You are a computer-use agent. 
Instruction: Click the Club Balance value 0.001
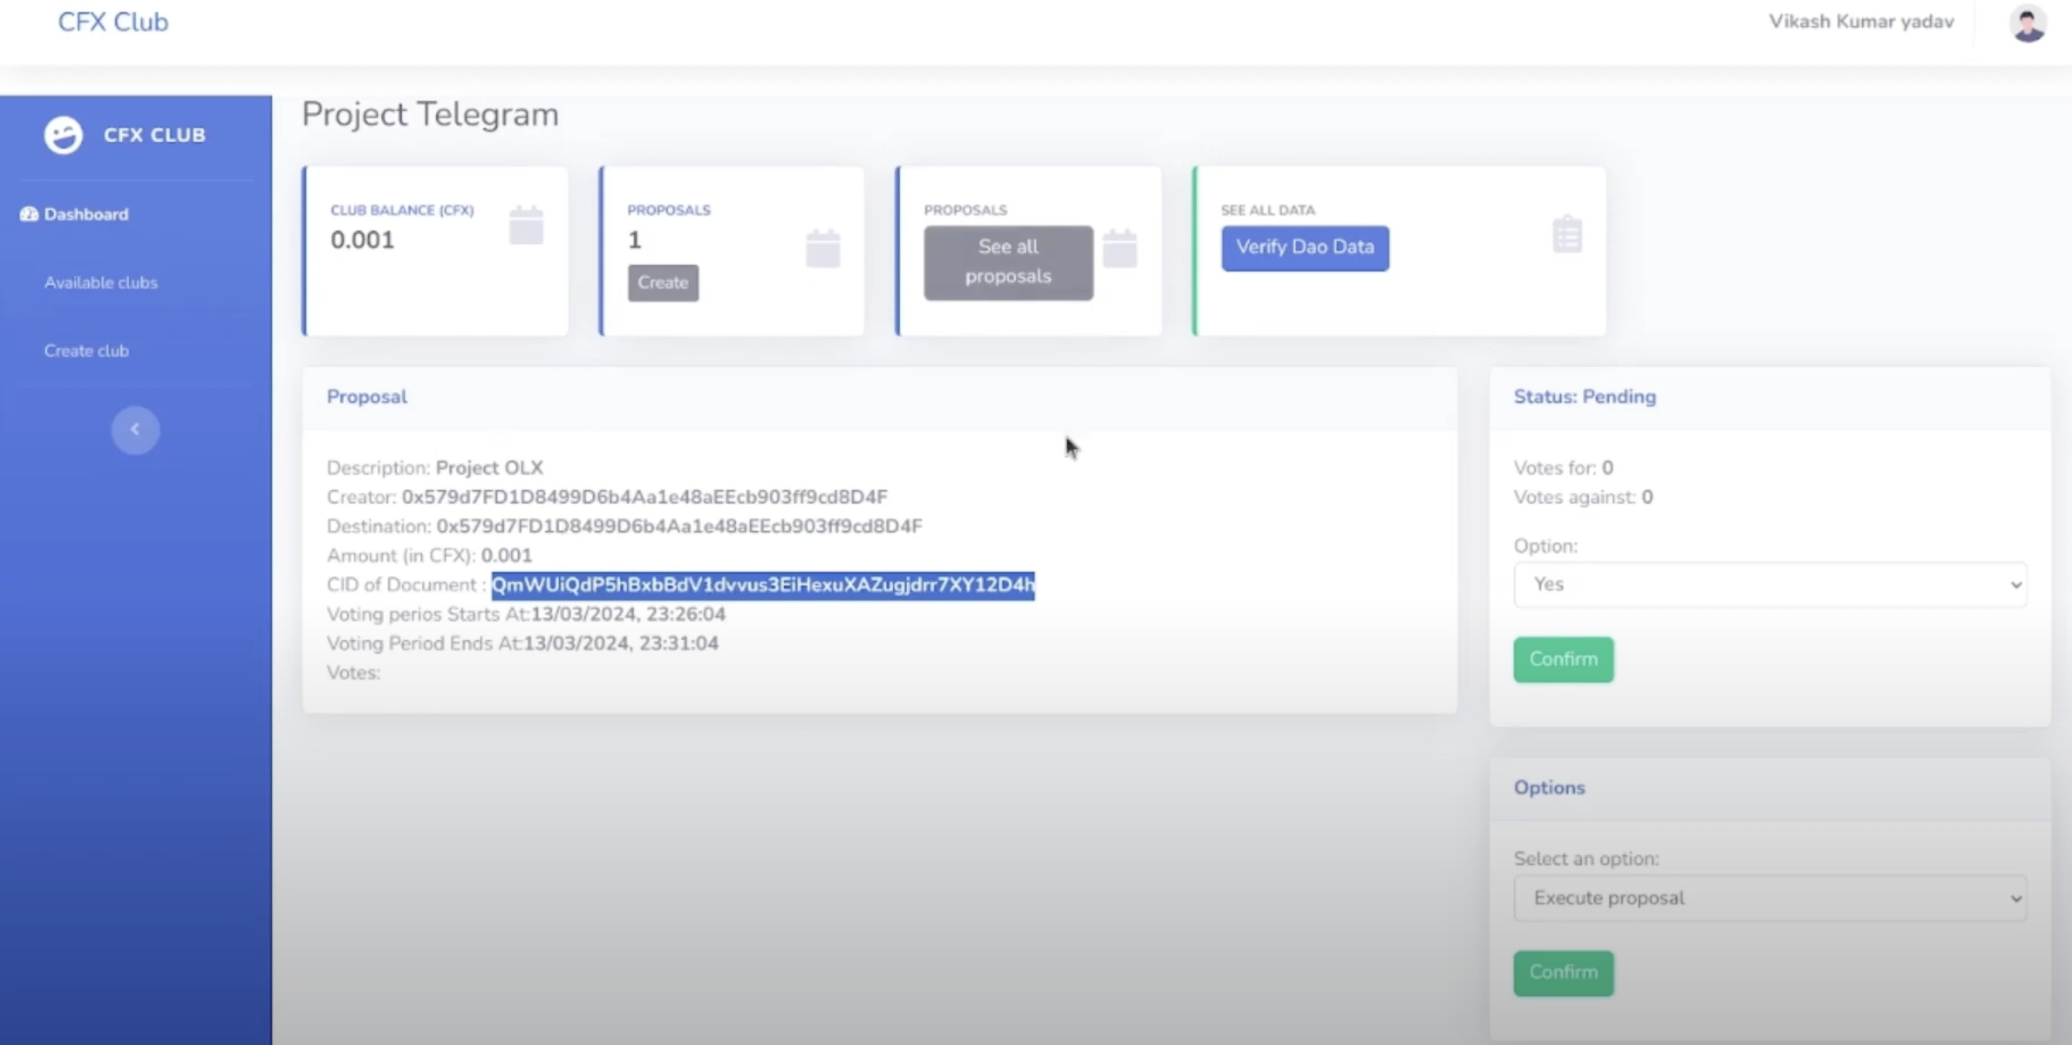(x=362, y=240)
